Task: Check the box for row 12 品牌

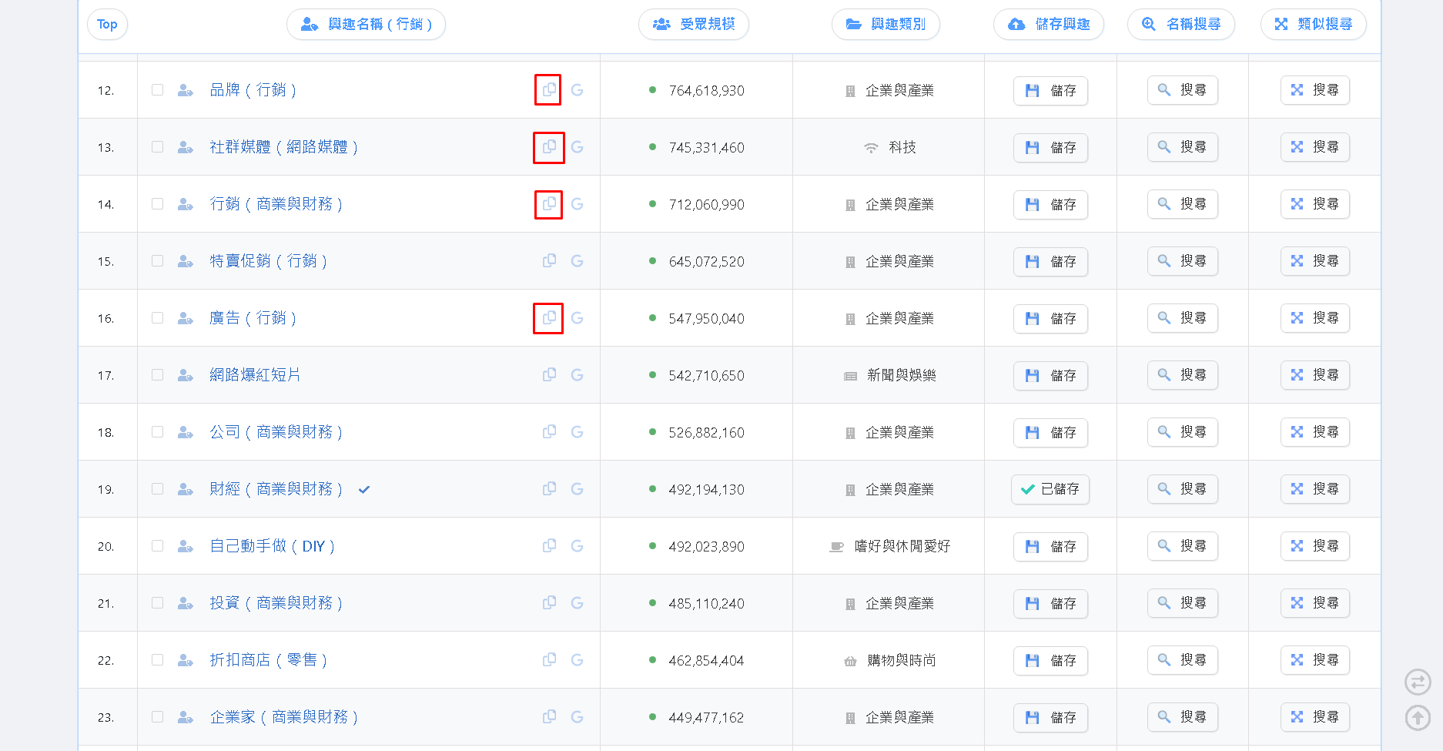Action: click(157, 90)
